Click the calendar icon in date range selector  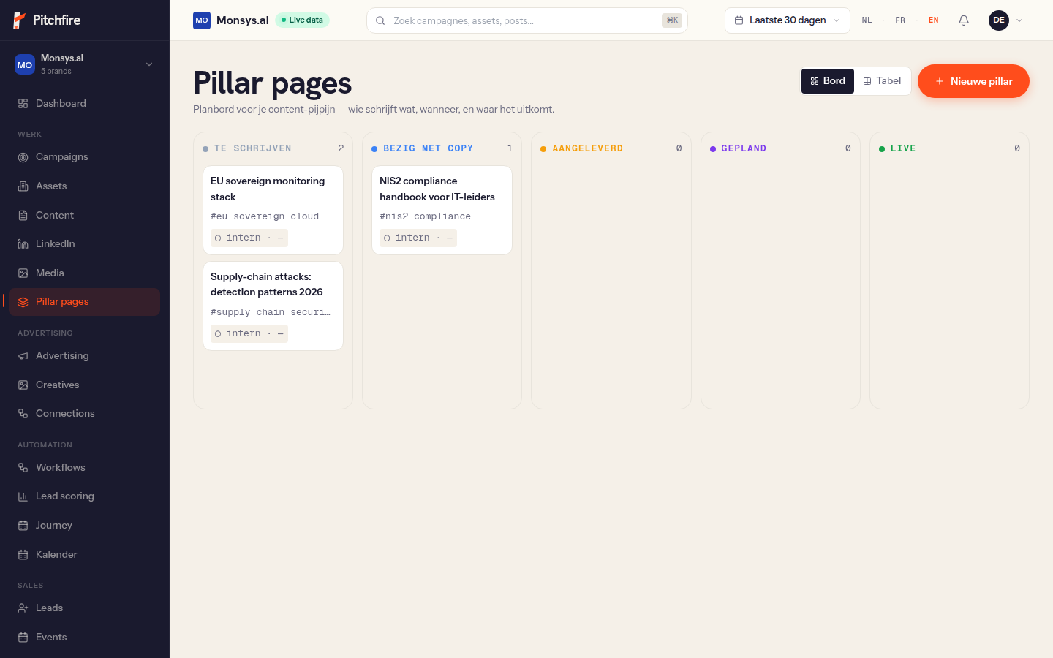[739, 20]
